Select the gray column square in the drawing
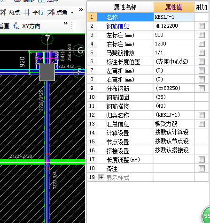Image resolution: width=210 pixels, height=223 pixels. pos(47,72)
